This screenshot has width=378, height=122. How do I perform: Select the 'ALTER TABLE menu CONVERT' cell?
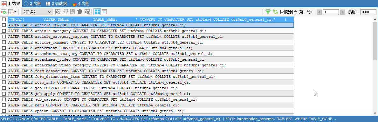click(151, 105)
